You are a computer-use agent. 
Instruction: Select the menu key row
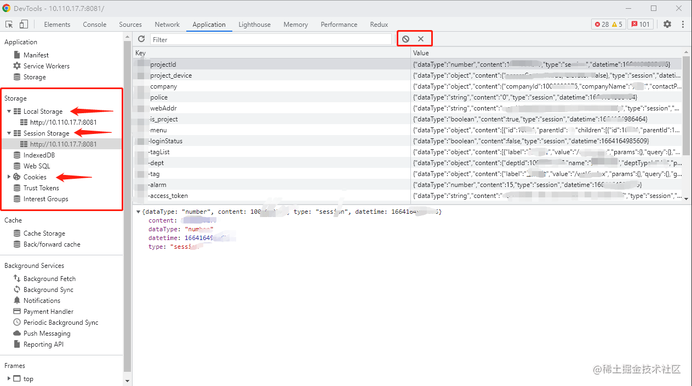408,130
